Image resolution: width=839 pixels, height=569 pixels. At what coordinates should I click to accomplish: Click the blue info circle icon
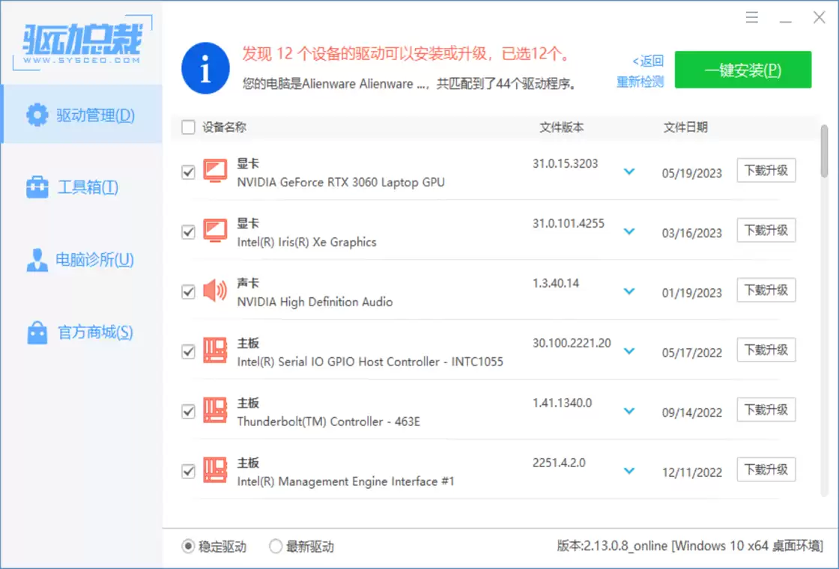pos(205,69)
